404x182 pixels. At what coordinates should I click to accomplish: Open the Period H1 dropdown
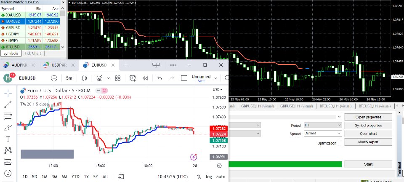[323, 125]
